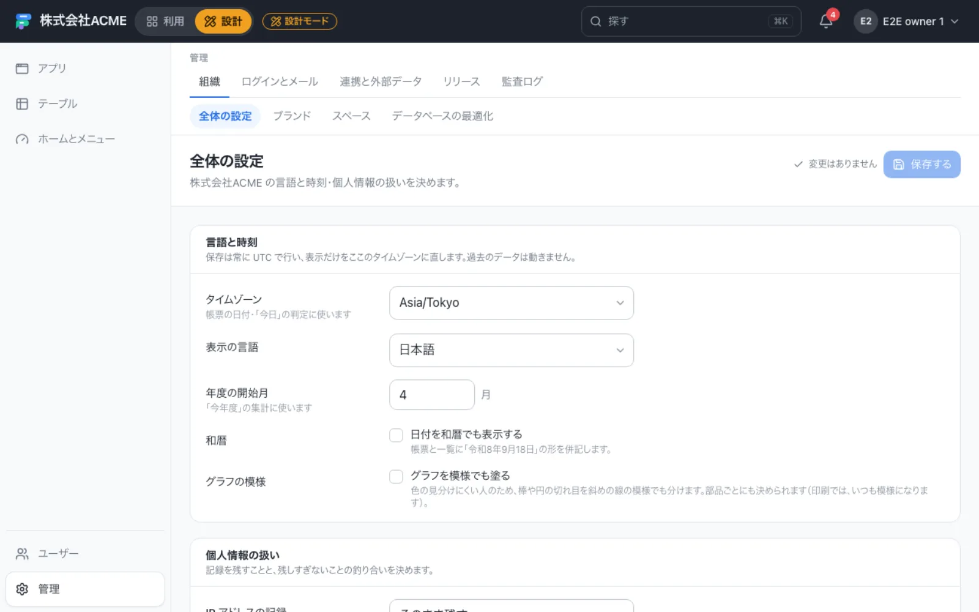Viewport: 979px width, 612px height.
Task: Click the アプリ sidebar icon
Action: (x=22, y=69)
